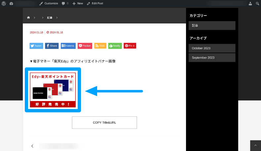Follow via the feedly button
The image size is (261, 151).
pyautogui.click(x=115, y=46)
